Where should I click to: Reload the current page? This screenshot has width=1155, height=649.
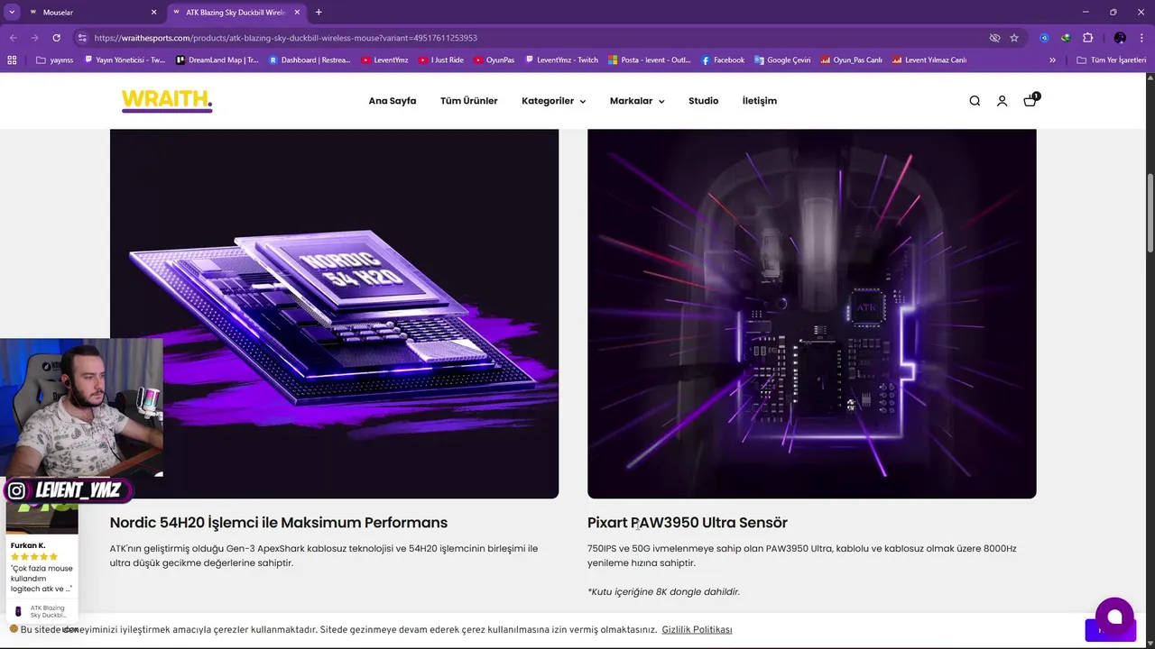[x=56, y=38]
